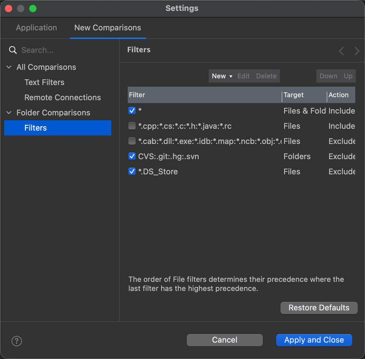Select the CVS:.git:.hg:.svn filter text
Viewport: 365px width, 359px height.
point(169,156)
